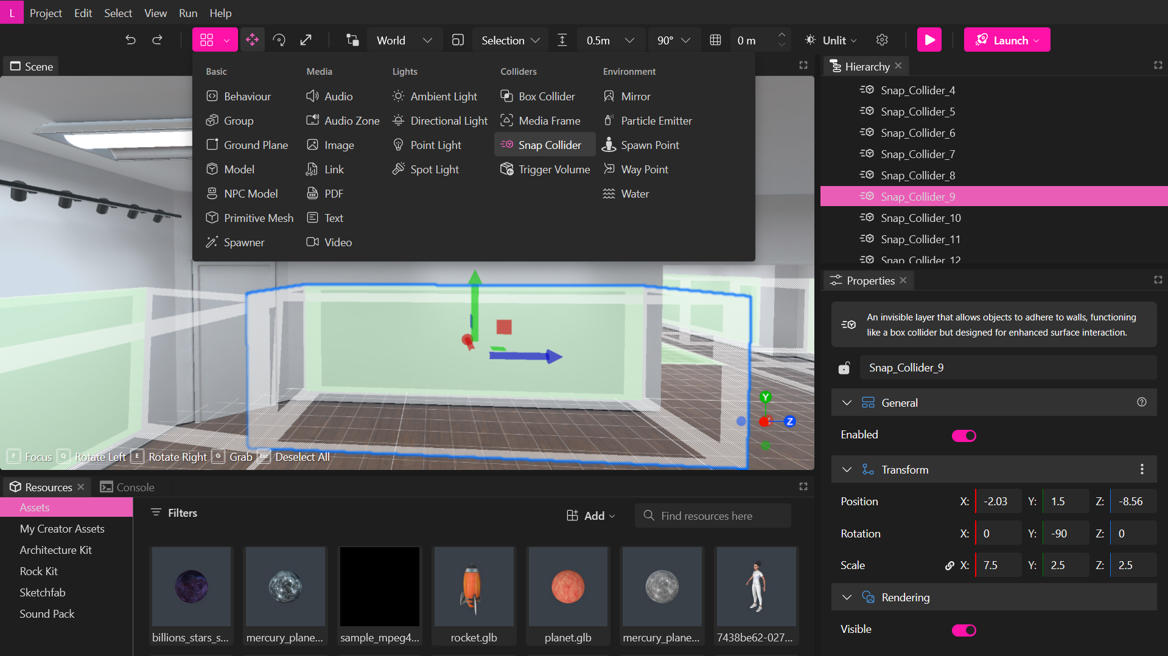Add a Behaviour element
The width and height of the screenshot is (1168, 656).
point(239,96)
